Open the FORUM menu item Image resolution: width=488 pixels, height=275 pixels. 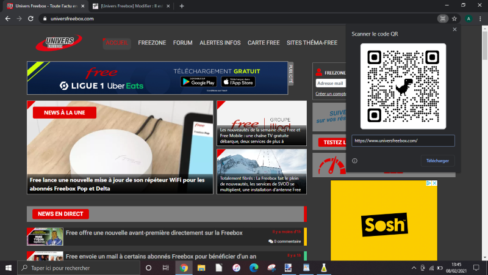pyautogui.click(x=182, y=43)
